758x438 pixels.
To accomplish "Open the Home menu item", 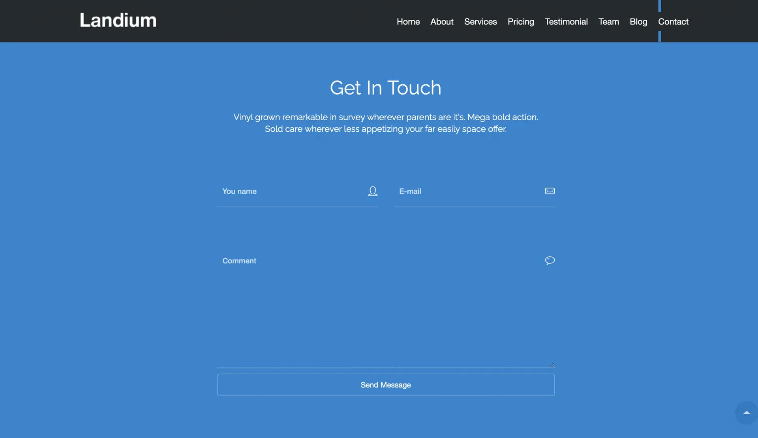I will coord(408,22).
